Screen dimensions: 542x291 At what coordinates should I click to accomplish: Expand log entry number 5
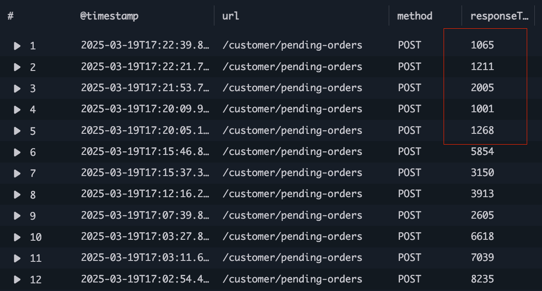(x=17, y=131)
